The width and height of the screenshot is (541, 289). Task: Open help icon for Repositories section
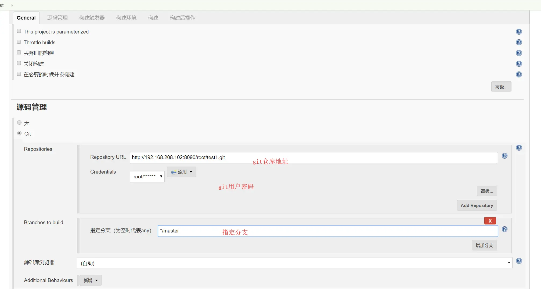[519, 148]
